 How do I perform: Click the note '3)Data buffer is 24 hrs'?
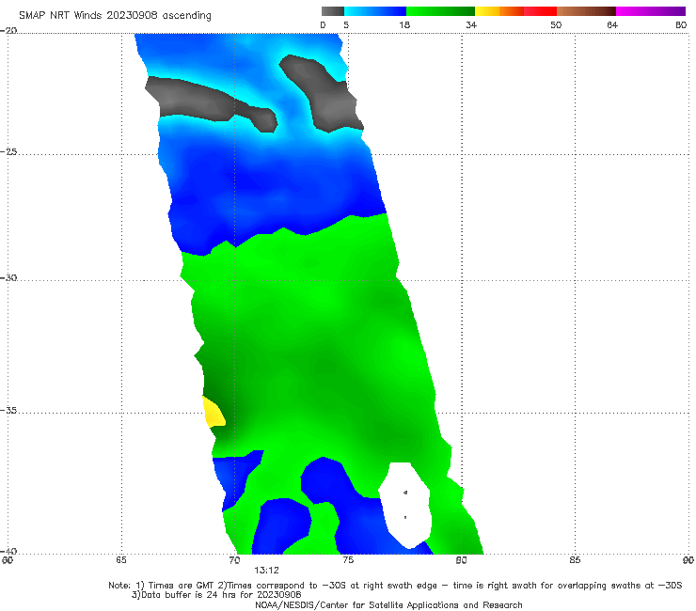tap(216, 595)
